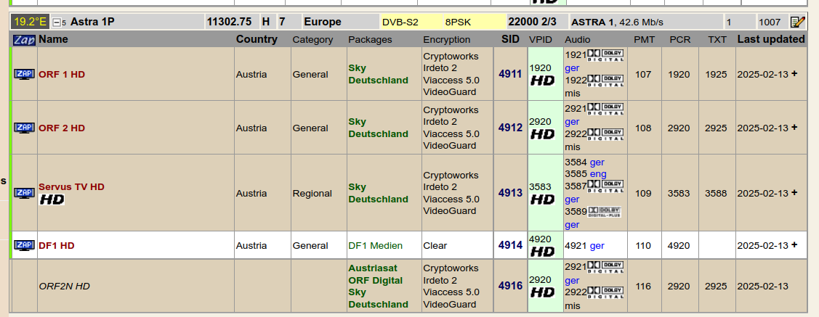This screenshot has width=819, height=317.
Task: Click the HD logo under Servus TV HD name
Action: click(x=52, y=199)
